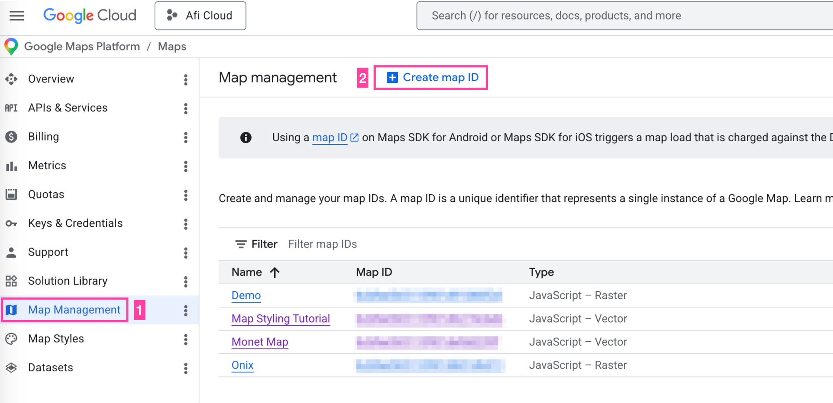
Task: Open Solution Library
Action: click(x=68, y=281)
